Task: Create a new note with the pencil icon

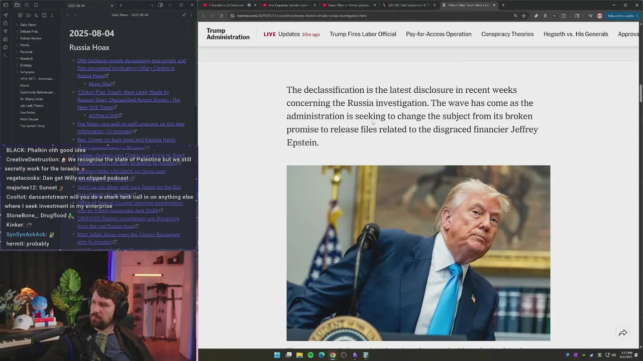Action: tap(20, 15)
